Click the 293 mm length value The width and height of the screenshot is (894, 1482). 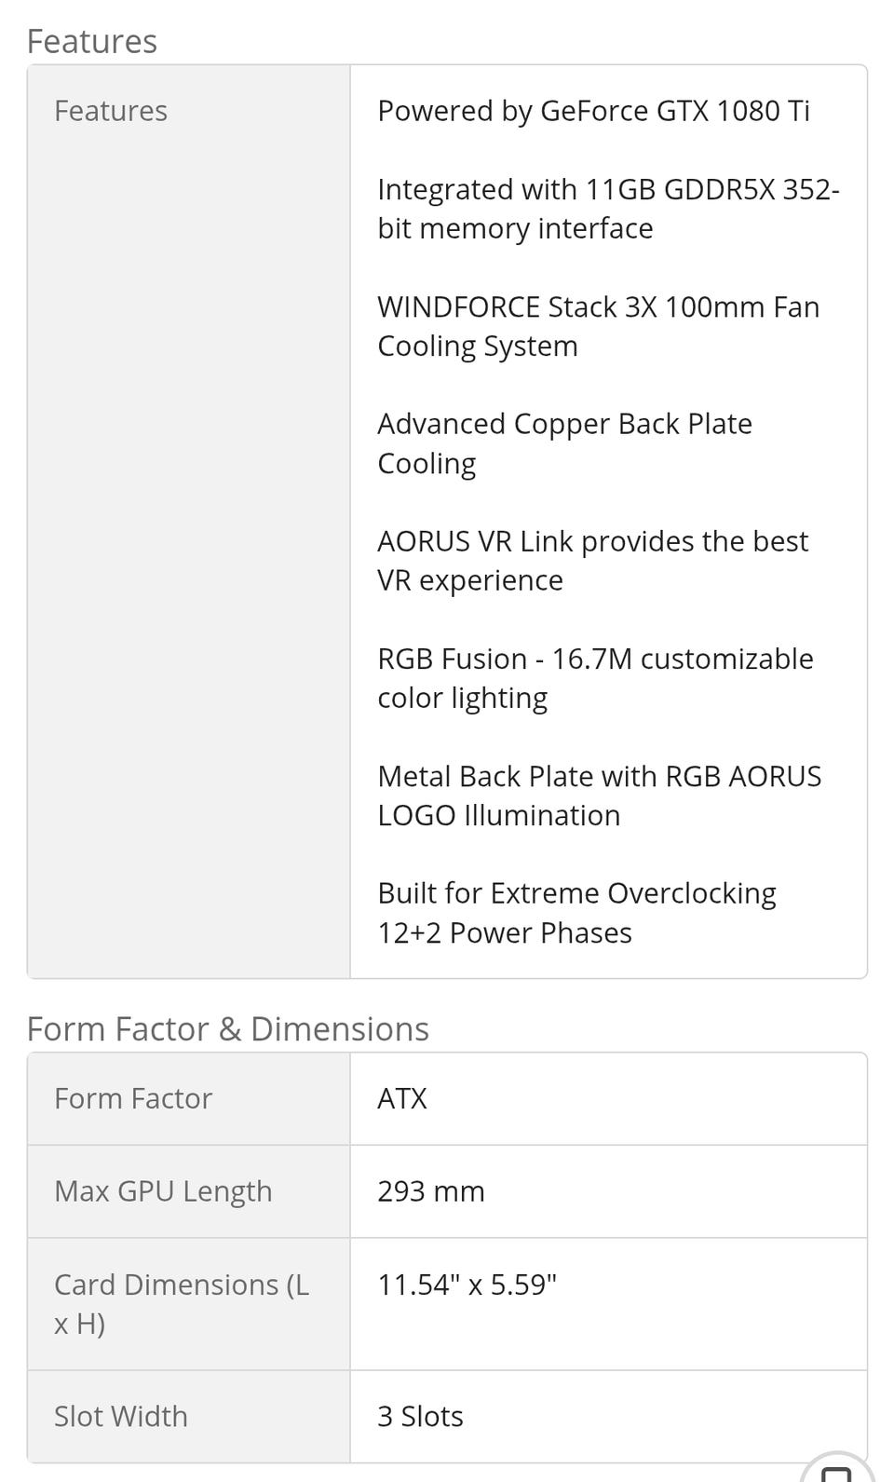coord(431,1191)
